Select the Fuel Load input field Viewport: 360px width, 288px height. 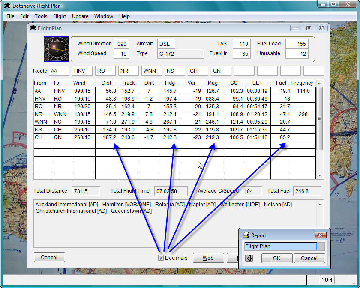coord(297,44)
